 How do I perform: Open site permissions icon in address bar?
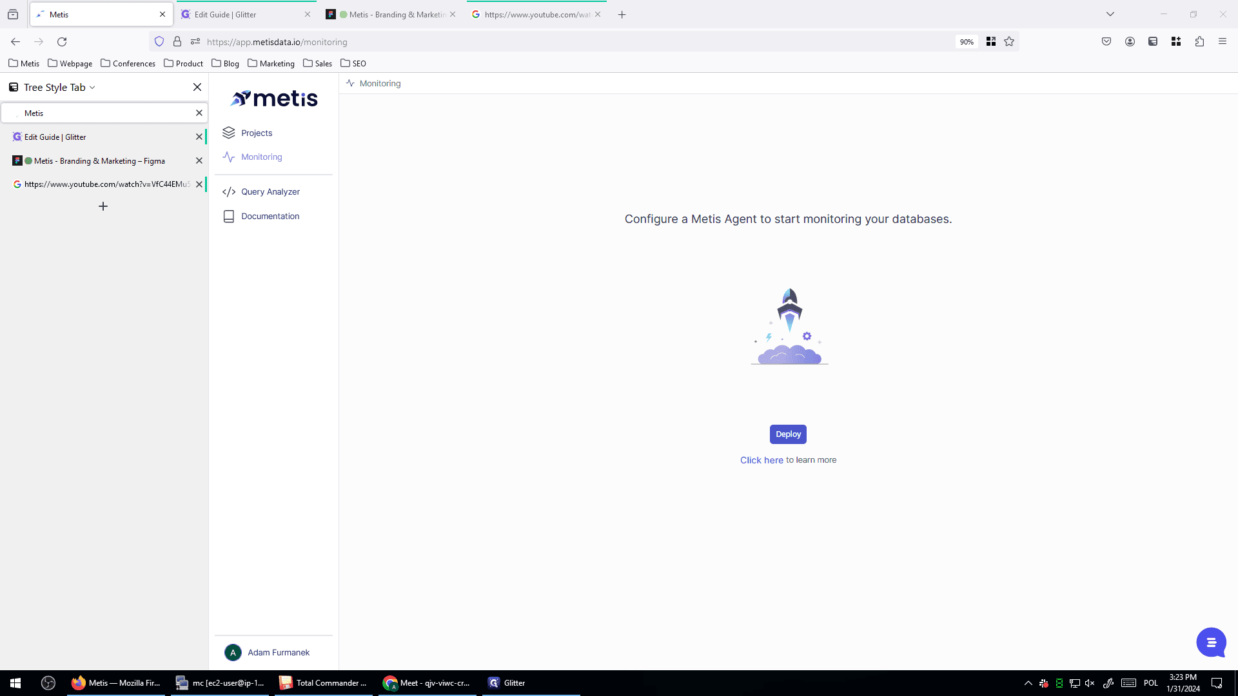coord(195,42)
